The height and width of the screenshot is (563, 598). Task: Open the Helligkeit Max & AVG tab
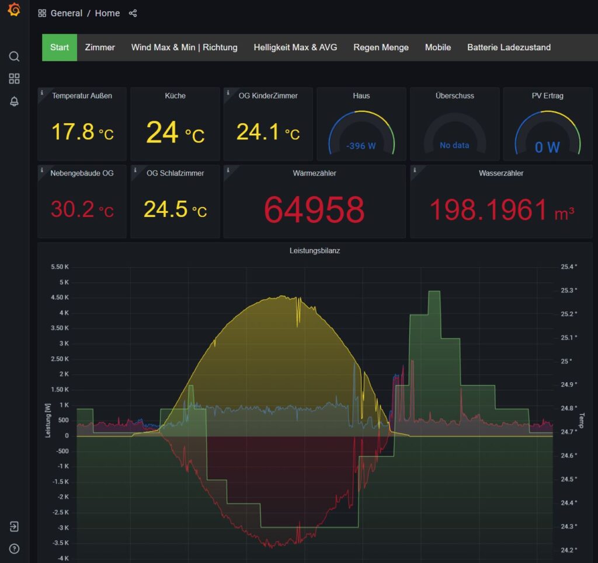click(x=295, y=47)
